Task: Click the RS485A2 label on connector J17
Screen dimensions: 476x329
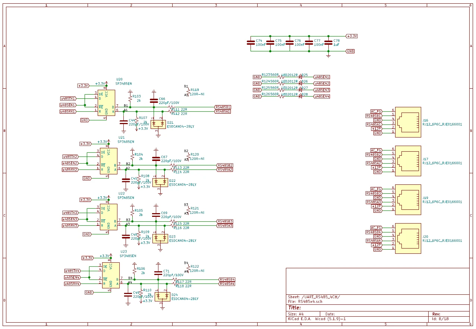Action: pos(374,163)
